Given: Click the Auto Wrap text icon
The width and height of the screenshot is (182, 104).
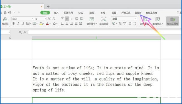Looking at the screenshot, I should [104, 19].
